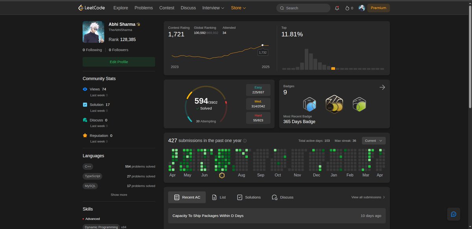Switch to the Solutions tab
The image size is (472, 229).
coord(249,197)
